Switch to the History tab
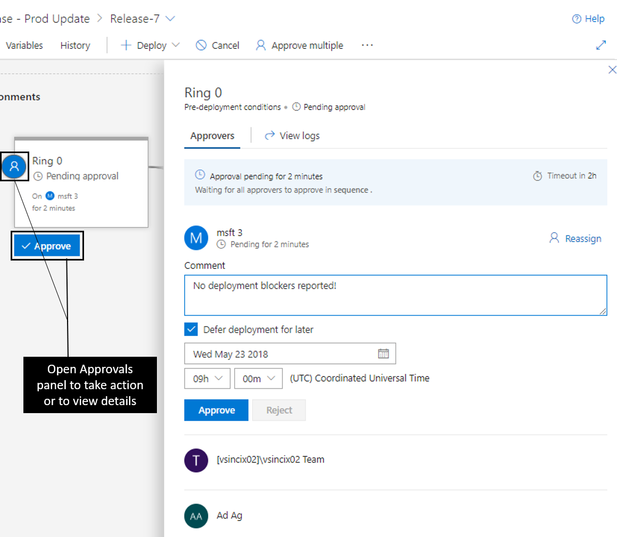Image resolution: width=617 pixels, height=537 pixels. (74, 45)
